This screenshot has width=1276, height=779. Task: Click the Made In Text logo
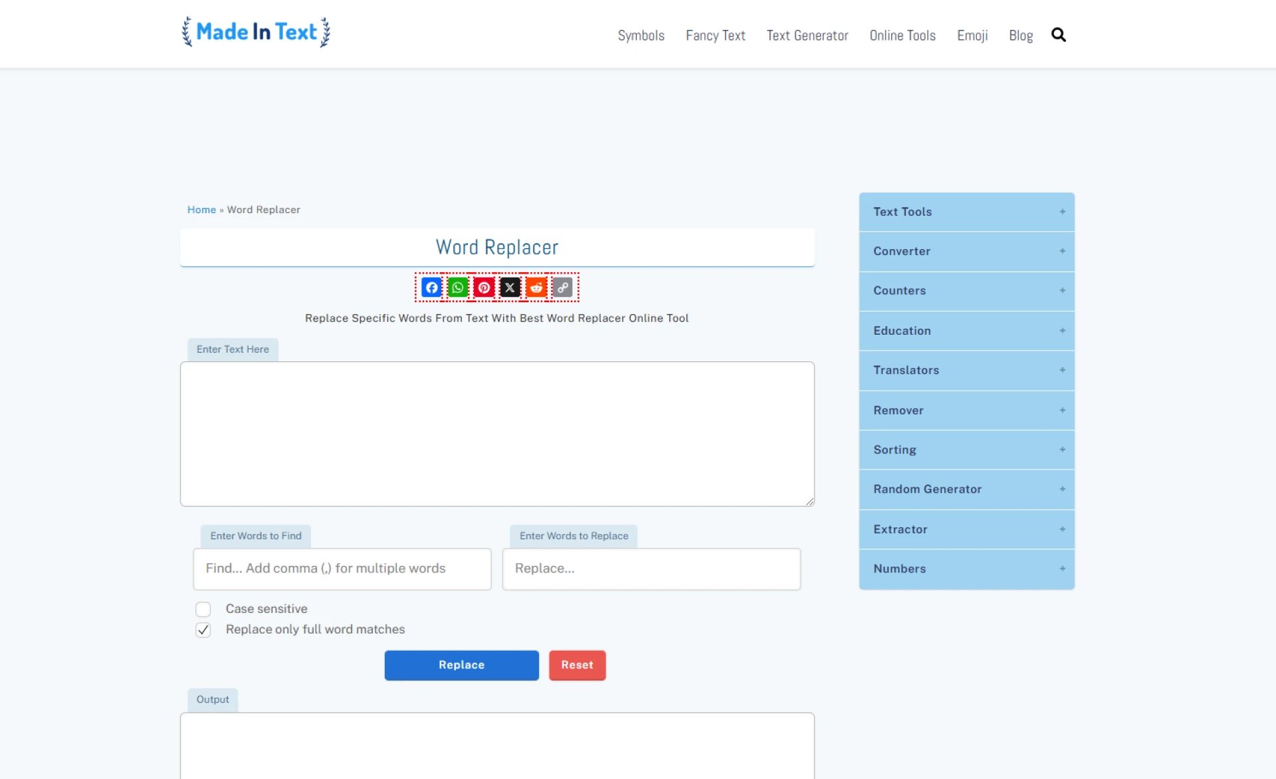255,32
